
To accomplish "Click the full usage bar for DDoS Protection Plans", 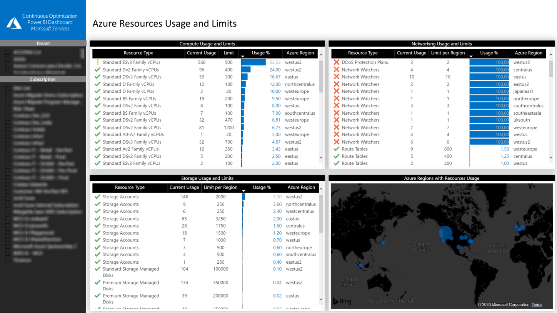I will tap(490, 62).
